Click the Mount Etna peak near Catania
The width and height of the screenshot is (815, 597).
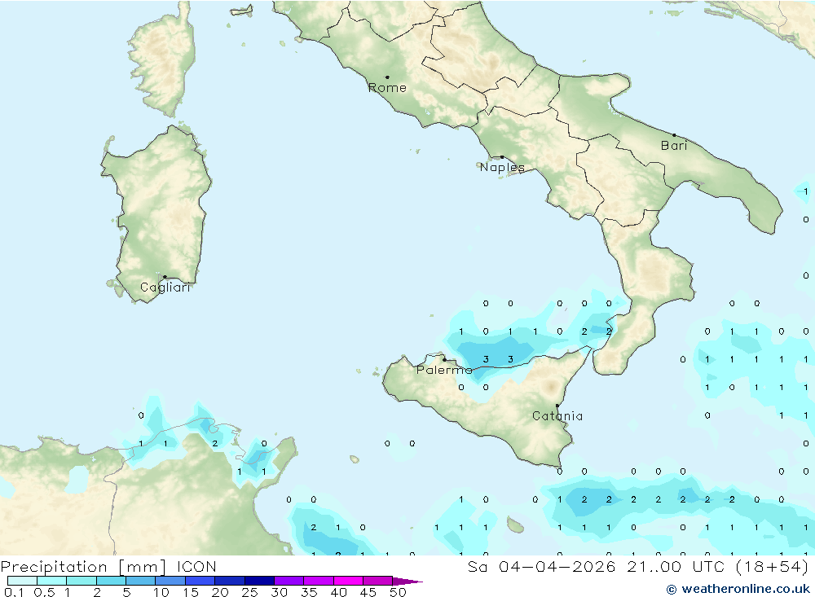pyautogui.click(x=550, y=387)
